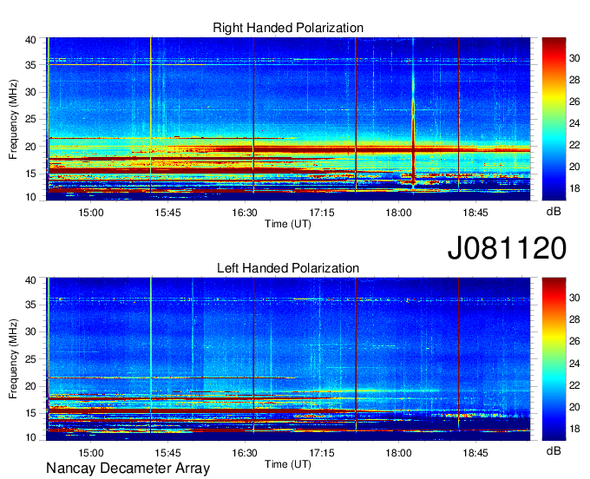Click the 15 MHz tick on right-handed plot
Image resolution: width=590 pixels, height=479 pixels.
tap(31, 174)
